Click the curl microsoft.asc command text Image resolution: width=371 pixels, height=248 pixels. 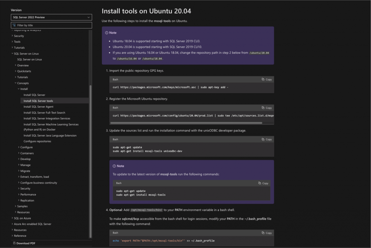click(x=170, y=87)
